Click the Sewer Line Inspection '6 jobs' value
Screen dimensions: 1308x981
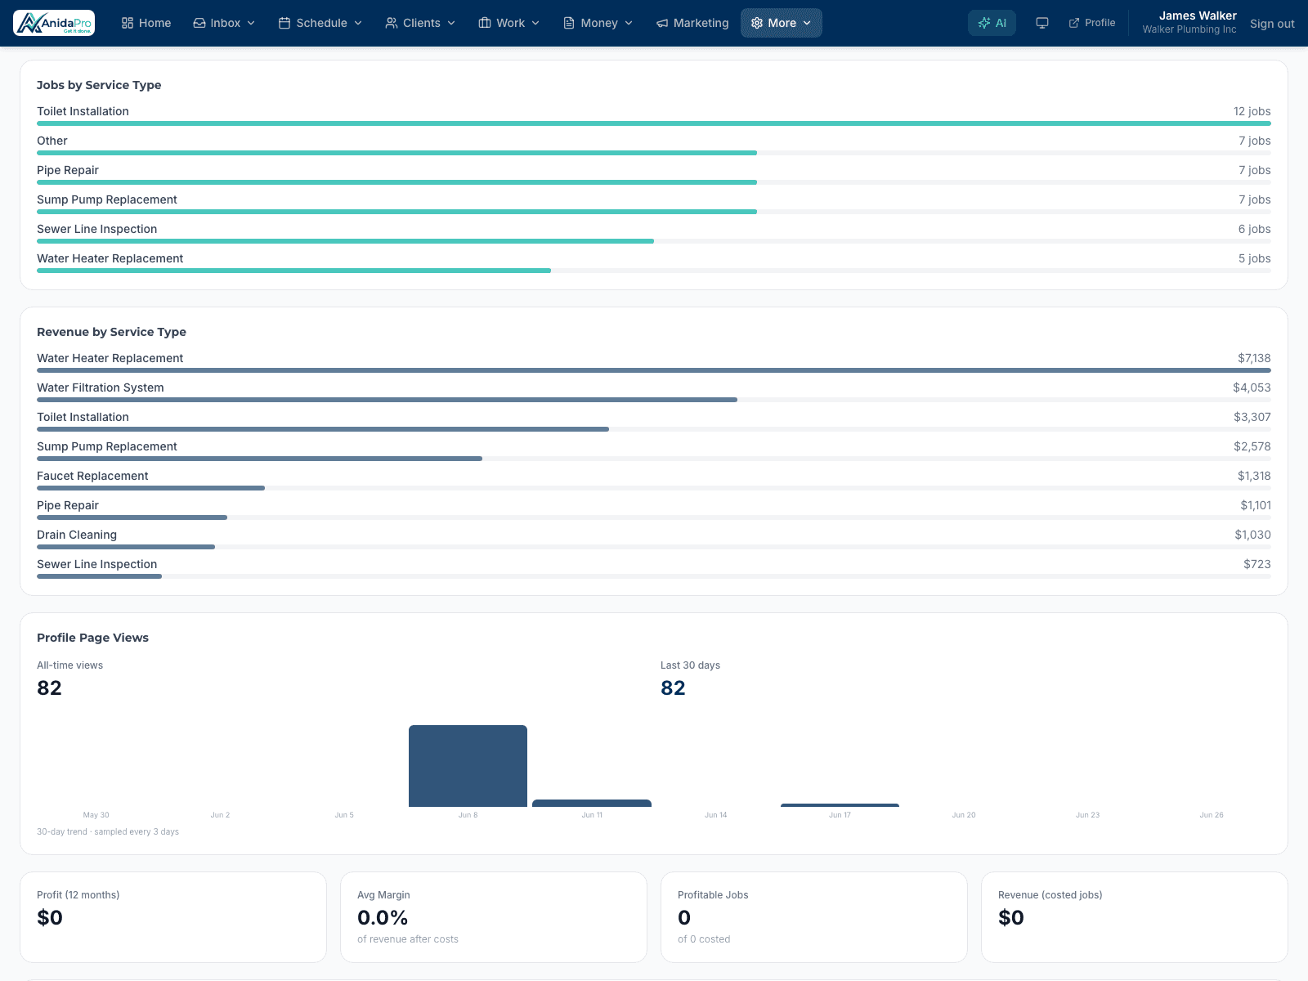[x=1254, y=229]
